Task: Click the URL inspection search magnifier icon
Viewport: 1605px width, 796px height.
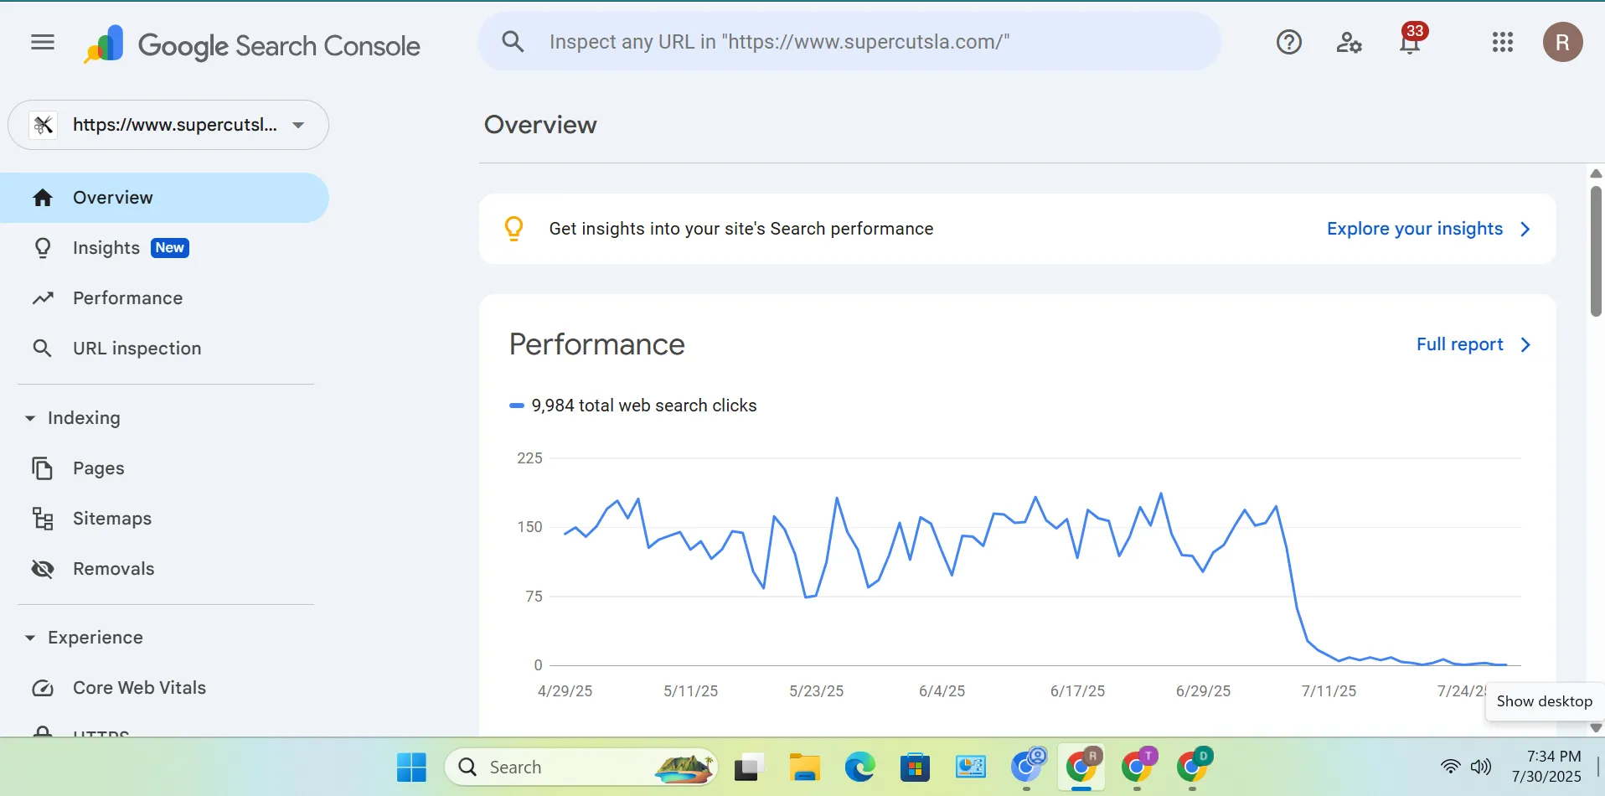Action: click(x=513, y=41)
